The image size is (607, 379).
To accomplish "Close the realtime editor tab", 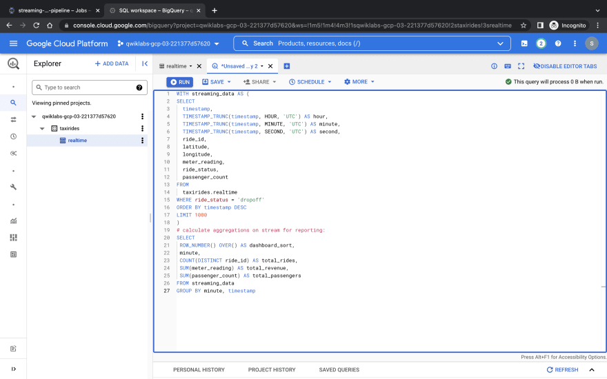I will (x=199, y=66).
